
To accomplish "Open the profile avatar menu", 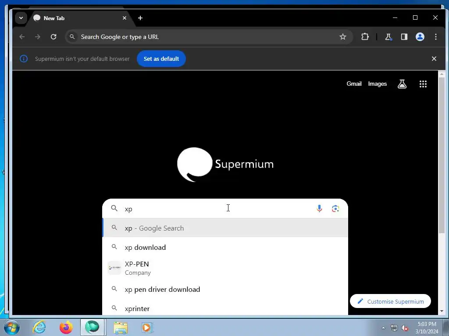I will pyautogui.click(x=420, y=37).
